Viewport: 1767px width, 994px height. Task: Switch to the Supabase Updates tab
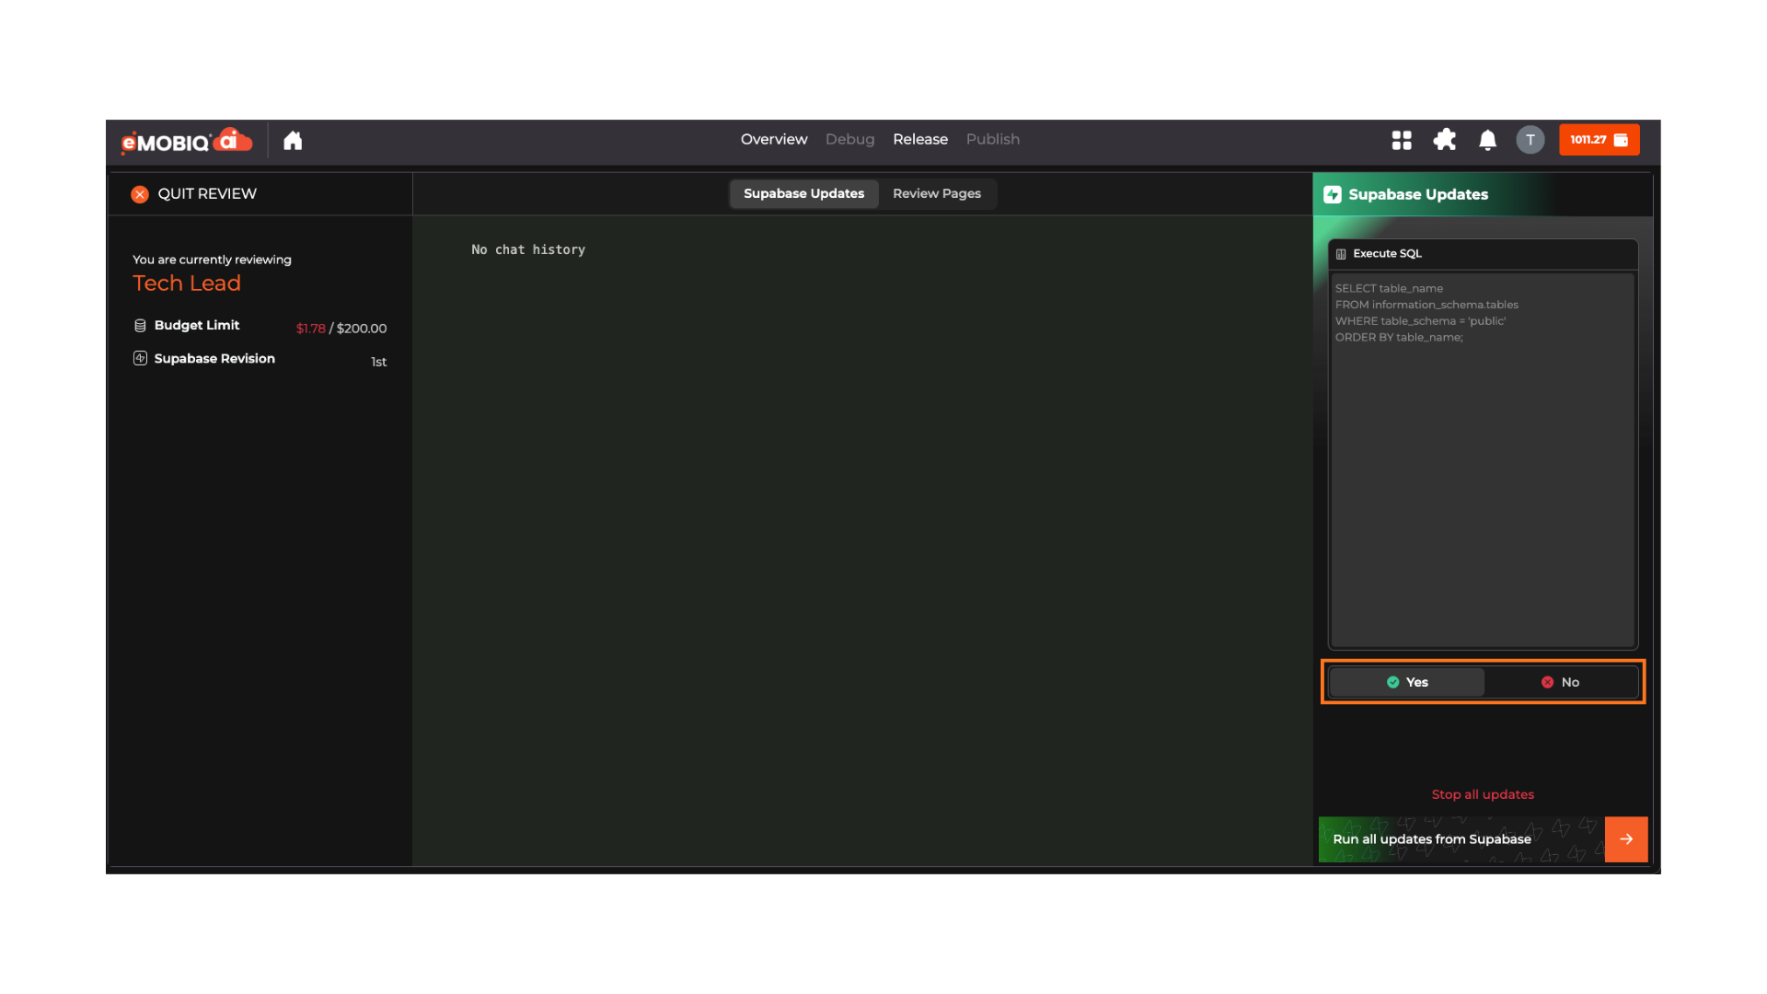tap(803, 193)
